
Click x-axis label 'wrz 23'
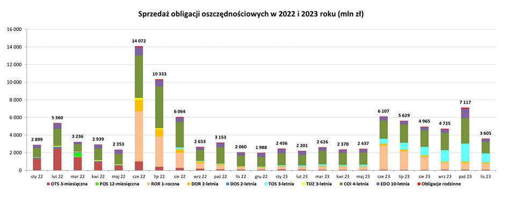(445, 177)
